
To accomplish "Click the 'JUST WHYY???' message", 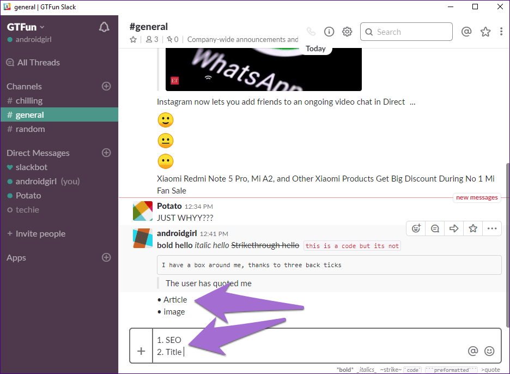I will click(x=185, y=218).
